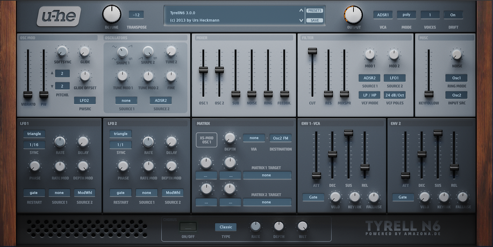
Task: Click the Chorus Wet knob
Action: (x=302, y=226)
